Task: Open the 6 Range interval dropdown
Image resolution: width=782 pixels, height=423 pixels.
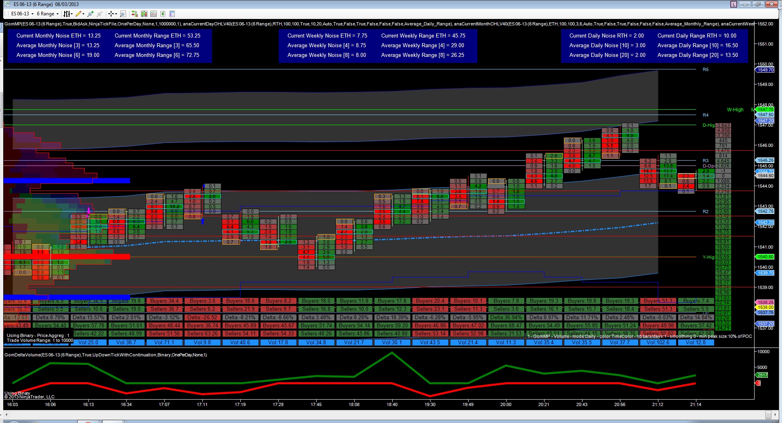Action: point(48,14)
